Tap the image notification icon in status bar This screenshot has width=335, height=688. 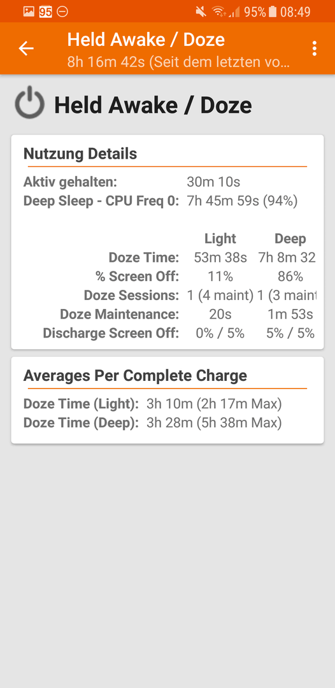click(29, 12)
